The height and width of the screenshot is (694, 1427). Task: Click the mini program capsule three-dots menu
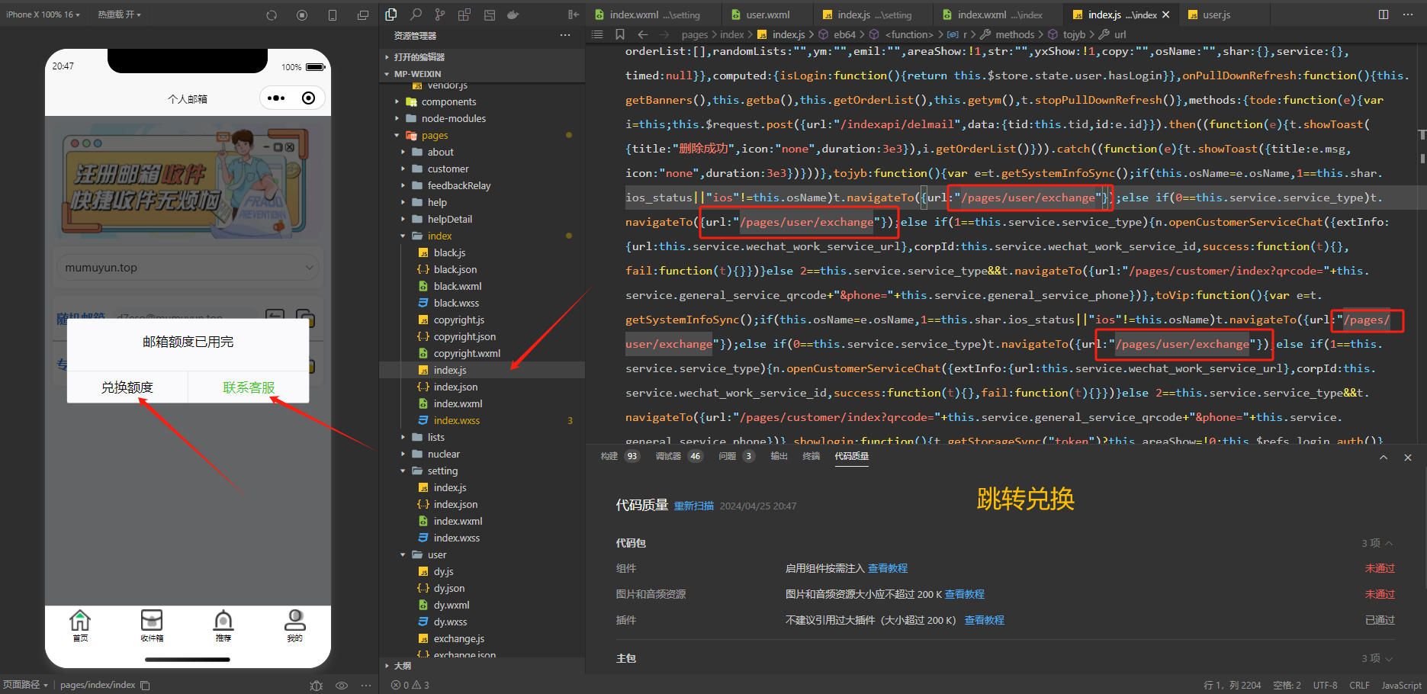point(276,98)
